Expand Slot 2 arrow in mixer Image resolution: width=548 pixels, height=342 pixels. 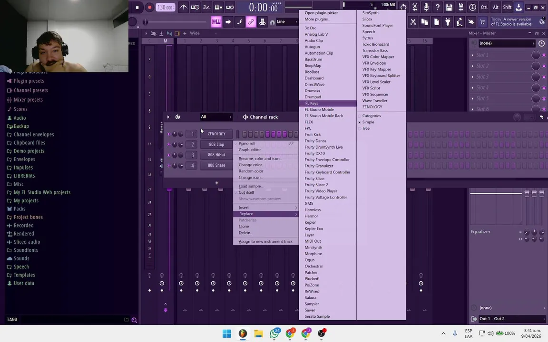click(472, 66)
